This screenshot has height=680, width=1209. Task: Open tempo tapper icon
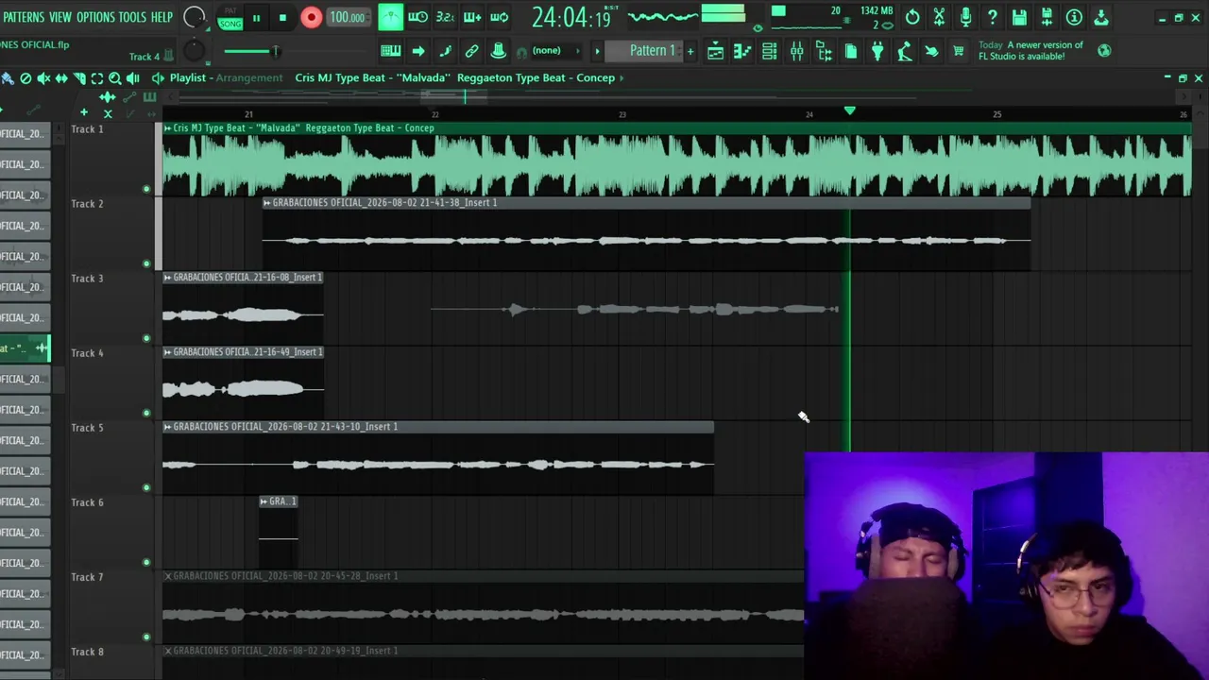coord(905,51)
